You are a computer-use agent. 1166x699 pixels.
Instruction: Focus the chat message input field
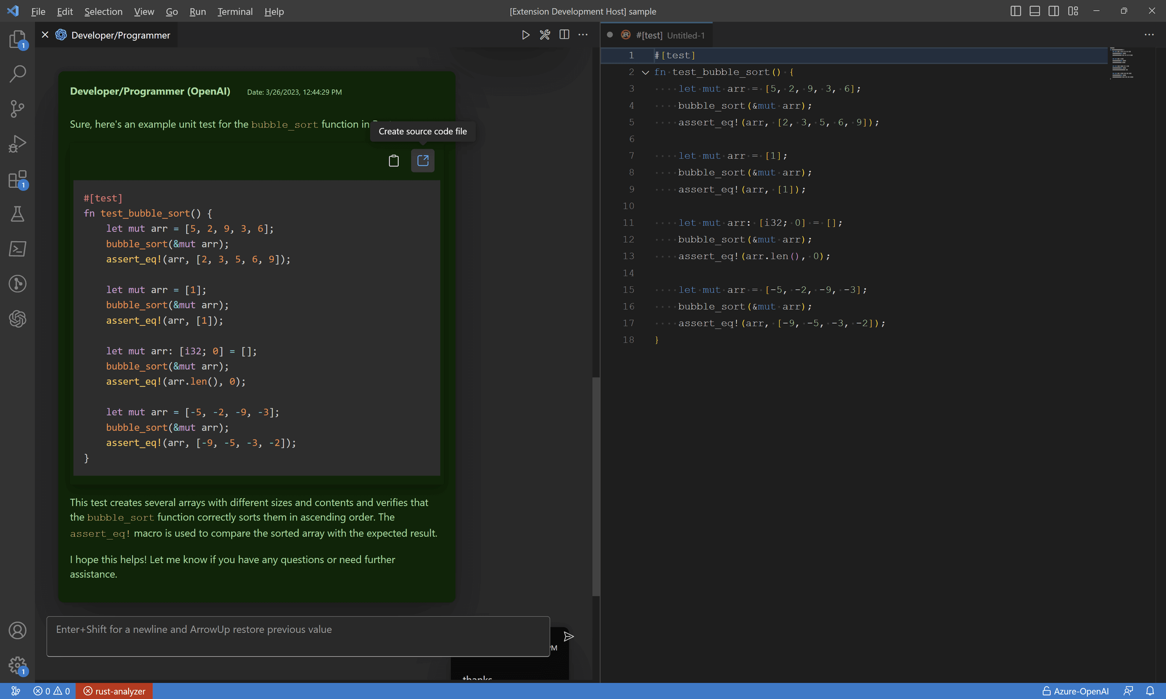[298, 636]
